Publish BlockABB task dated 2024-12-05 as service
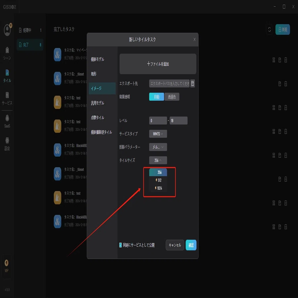The width and height of the screenshot is (298, 298). pos(274,227)
